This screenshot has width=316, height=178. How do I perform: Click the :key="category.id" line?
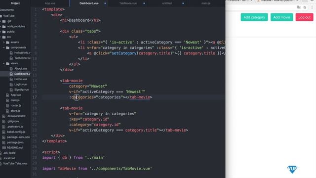tap(89, 119)
